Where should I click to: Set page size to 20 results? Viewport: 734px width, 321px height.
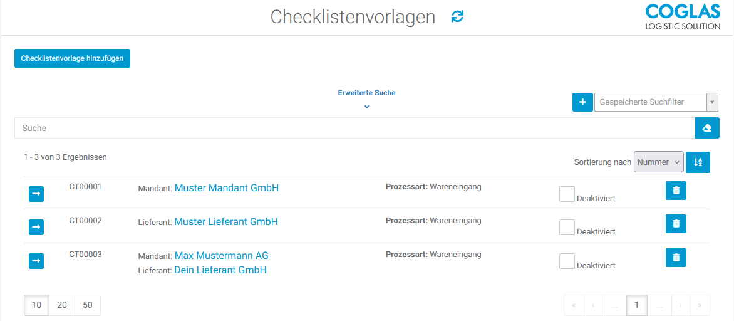tap(62, 305)
